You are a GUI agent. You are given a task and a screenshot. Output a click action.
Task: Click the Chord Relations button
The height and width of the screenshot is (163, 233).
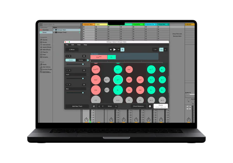click(139, 106)
